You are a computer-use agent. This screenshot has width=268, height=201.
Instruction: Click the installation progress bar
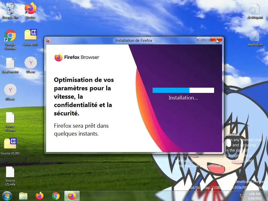183,90
